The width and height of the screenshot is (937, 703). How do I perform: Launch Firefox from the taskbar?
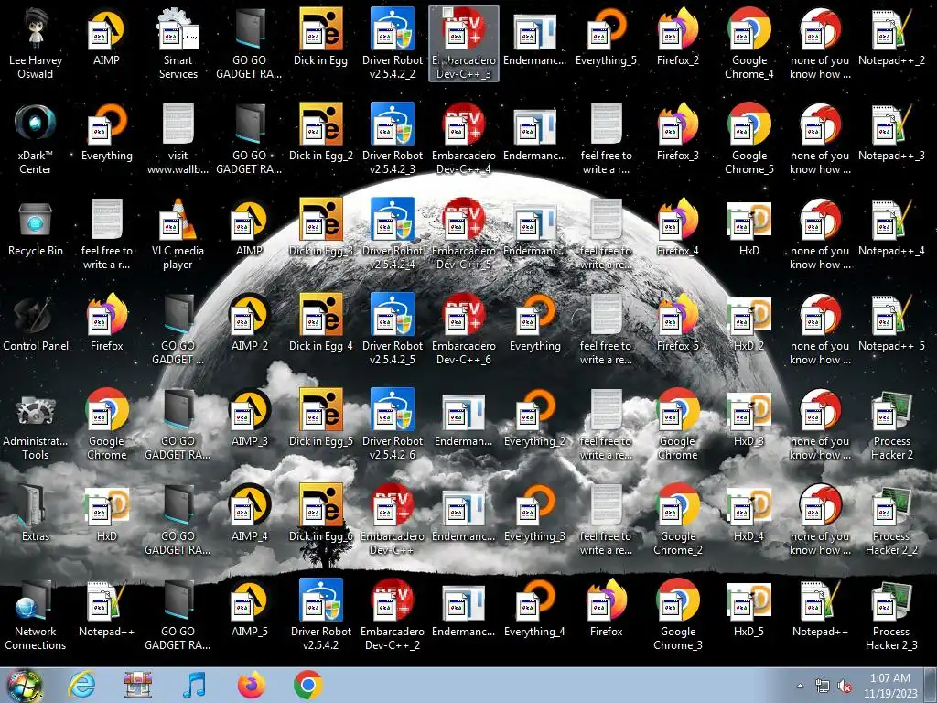click(x=251, y=685)
